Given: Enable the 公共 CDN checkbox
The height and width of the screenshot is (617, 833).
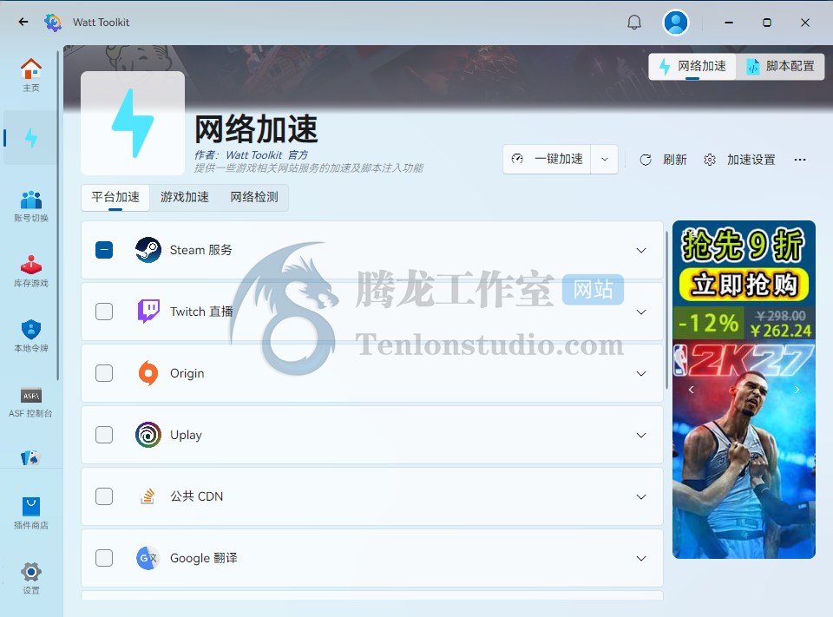Looking at the screenshot, I should pyautogui.click(x=104, y=496).
